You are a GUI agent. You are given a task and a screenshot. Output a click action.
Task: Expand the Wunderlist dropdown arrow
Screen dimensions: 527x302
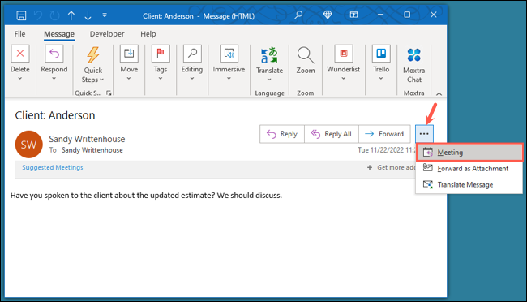pyautogui.click(x=344, y=79)
